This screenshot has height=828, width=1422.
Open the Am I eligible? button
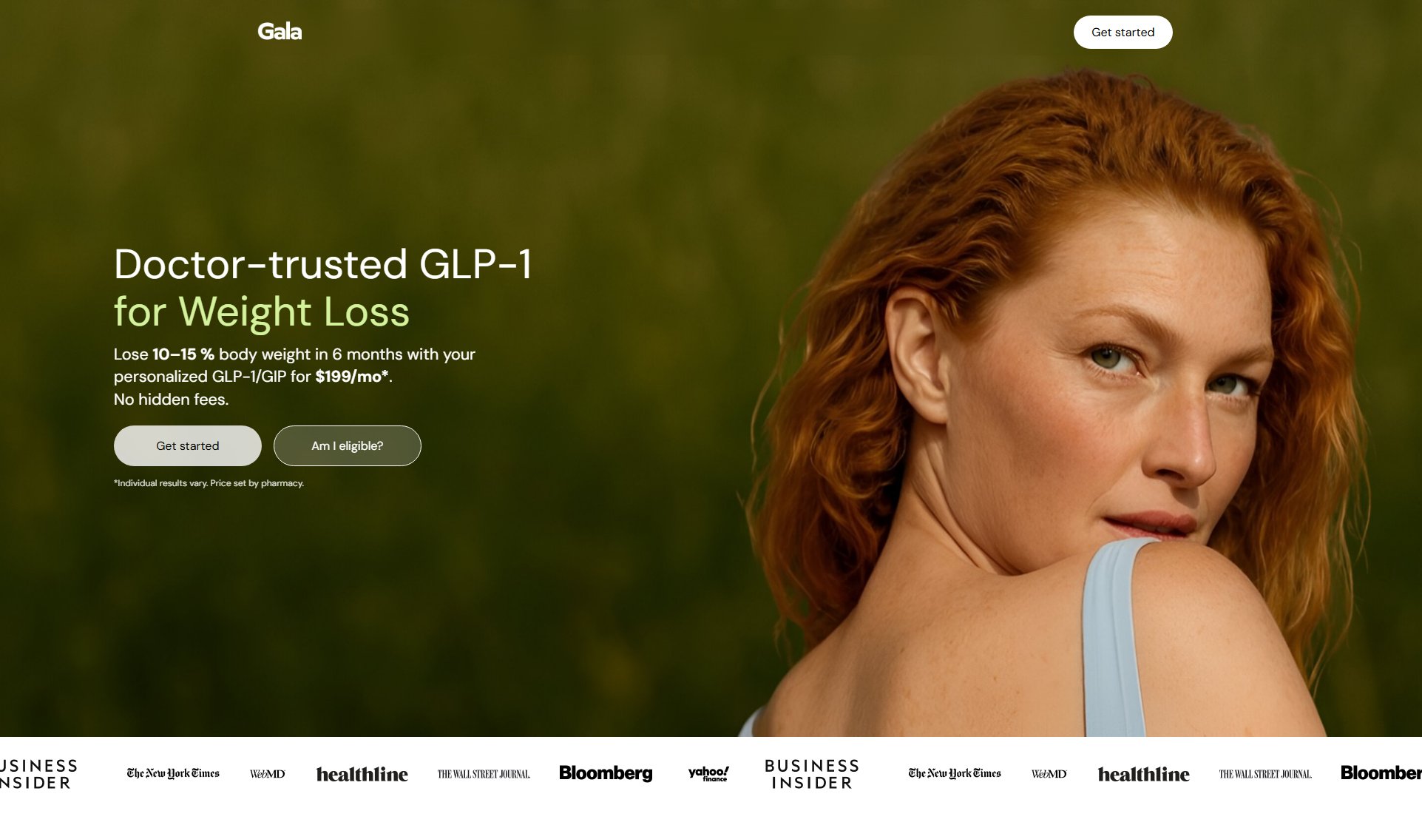[x=348, y=445]
